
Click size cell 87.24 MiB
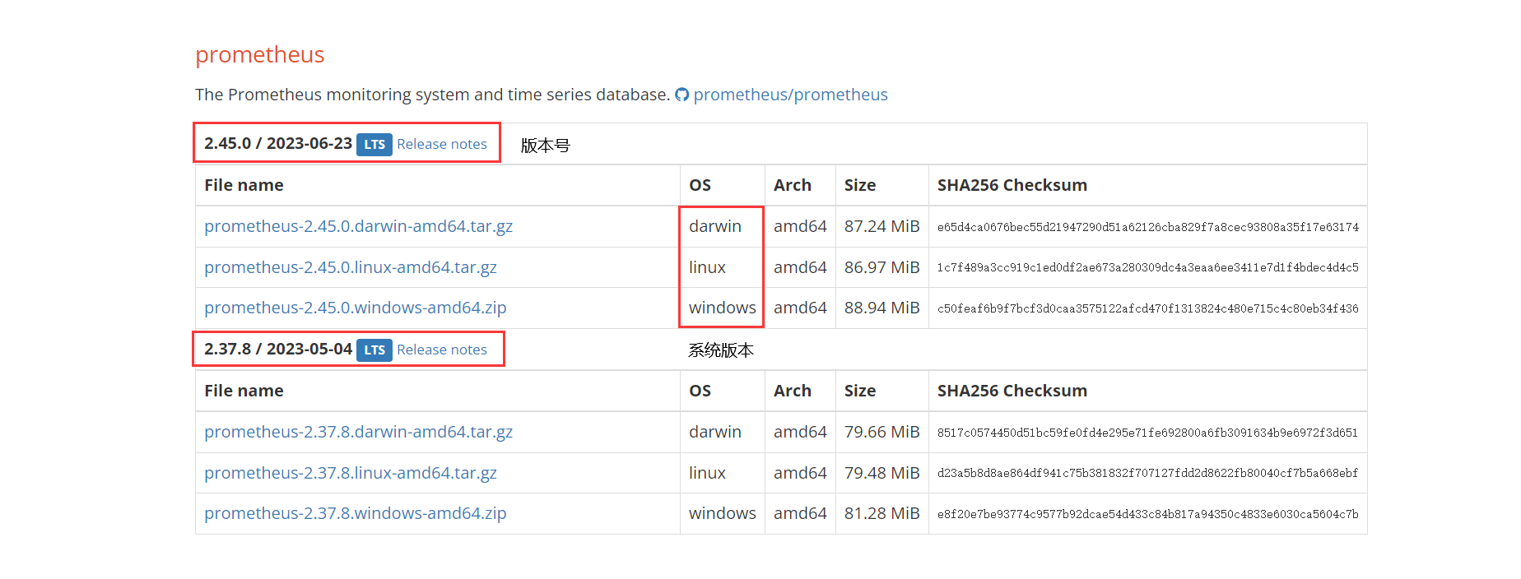[x=881, y=226]
